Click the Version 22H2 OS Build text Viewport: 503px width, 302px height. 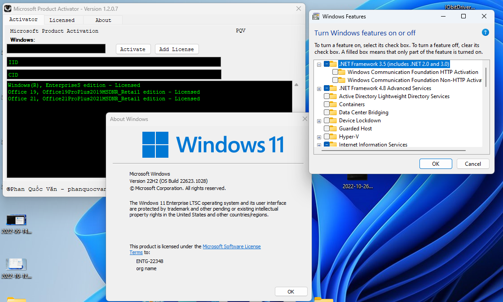click(x=168, y=181)
